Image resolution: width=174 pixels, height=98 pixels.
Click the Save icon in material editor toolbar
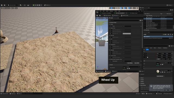point(97,16)
